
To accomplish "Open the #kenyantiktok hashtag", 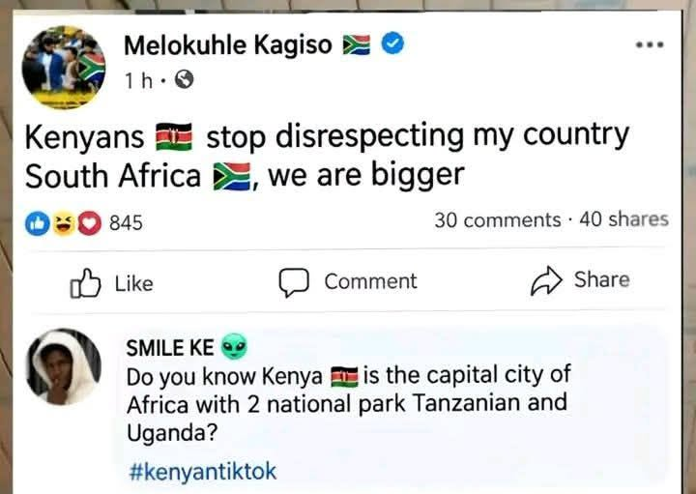I will 203,471.
